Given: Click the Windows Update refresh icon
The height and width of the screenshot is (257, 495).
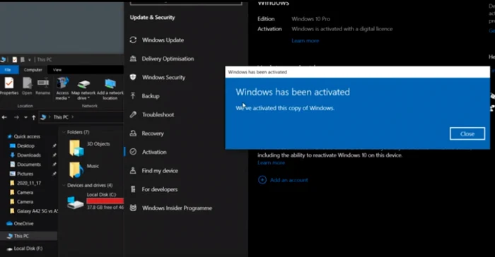Looking at the screenshot, I should point(133,40).
